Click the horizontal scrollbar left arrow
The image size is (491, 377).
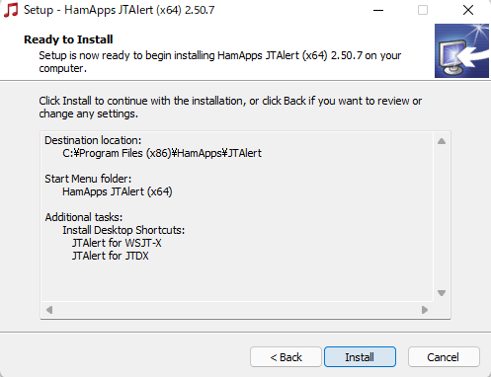(x=49, y=310)
